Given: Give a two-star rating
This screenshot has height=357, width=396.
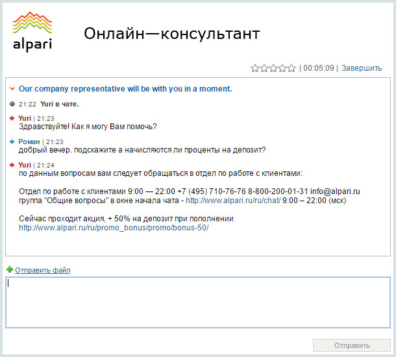Looking at the screenshot, I should pos(264,68).
